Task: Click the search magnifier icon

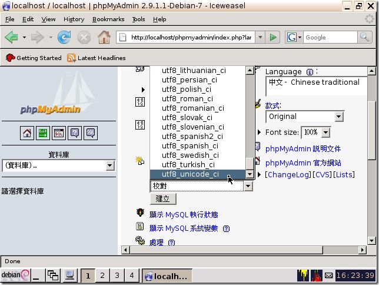Action: pos(364,37)
